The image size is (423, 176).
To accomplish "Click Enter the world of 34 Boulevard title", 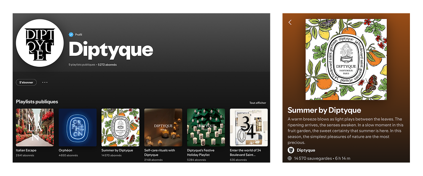I will tap(245, 152).
